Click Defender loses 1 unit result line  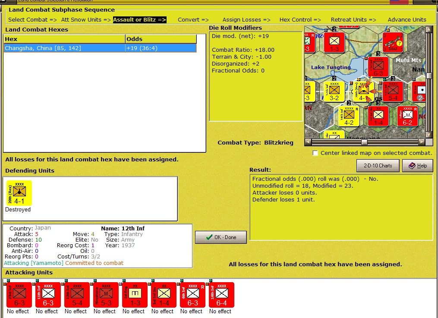[x=284, y=200]
